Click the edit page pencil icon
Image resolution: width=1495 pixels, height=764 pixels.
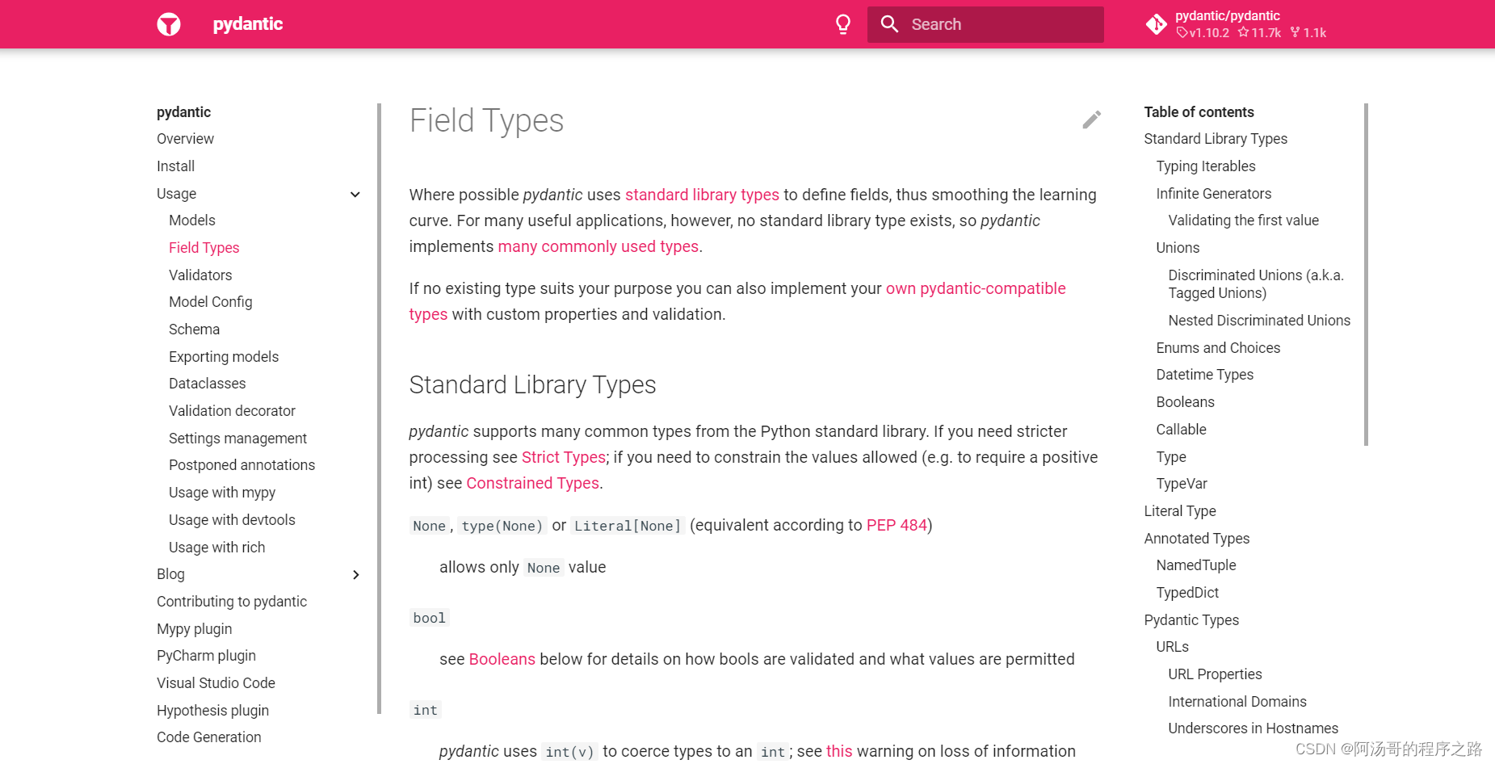1091,120
